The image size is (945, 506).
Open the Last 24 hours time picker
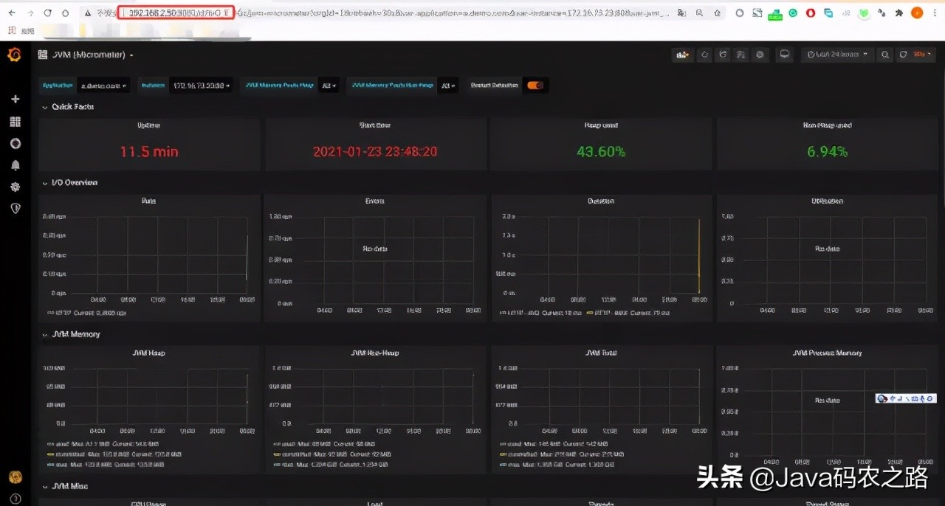click(838, 55)
